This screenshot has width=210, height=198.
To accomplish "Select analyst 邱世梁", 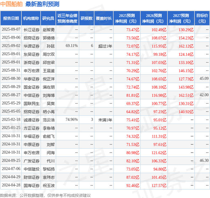I will [x=49, y=63].
